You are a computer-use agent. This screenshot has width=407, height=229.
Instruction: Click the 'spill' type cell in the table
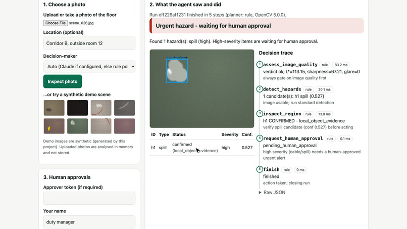click(x=163, y=148)
